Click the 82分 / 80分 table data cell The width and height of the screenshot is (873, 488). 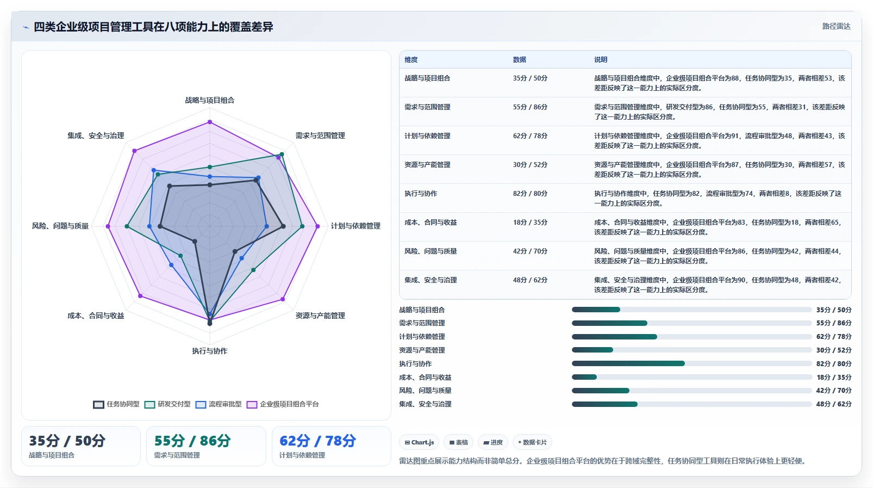530,194
